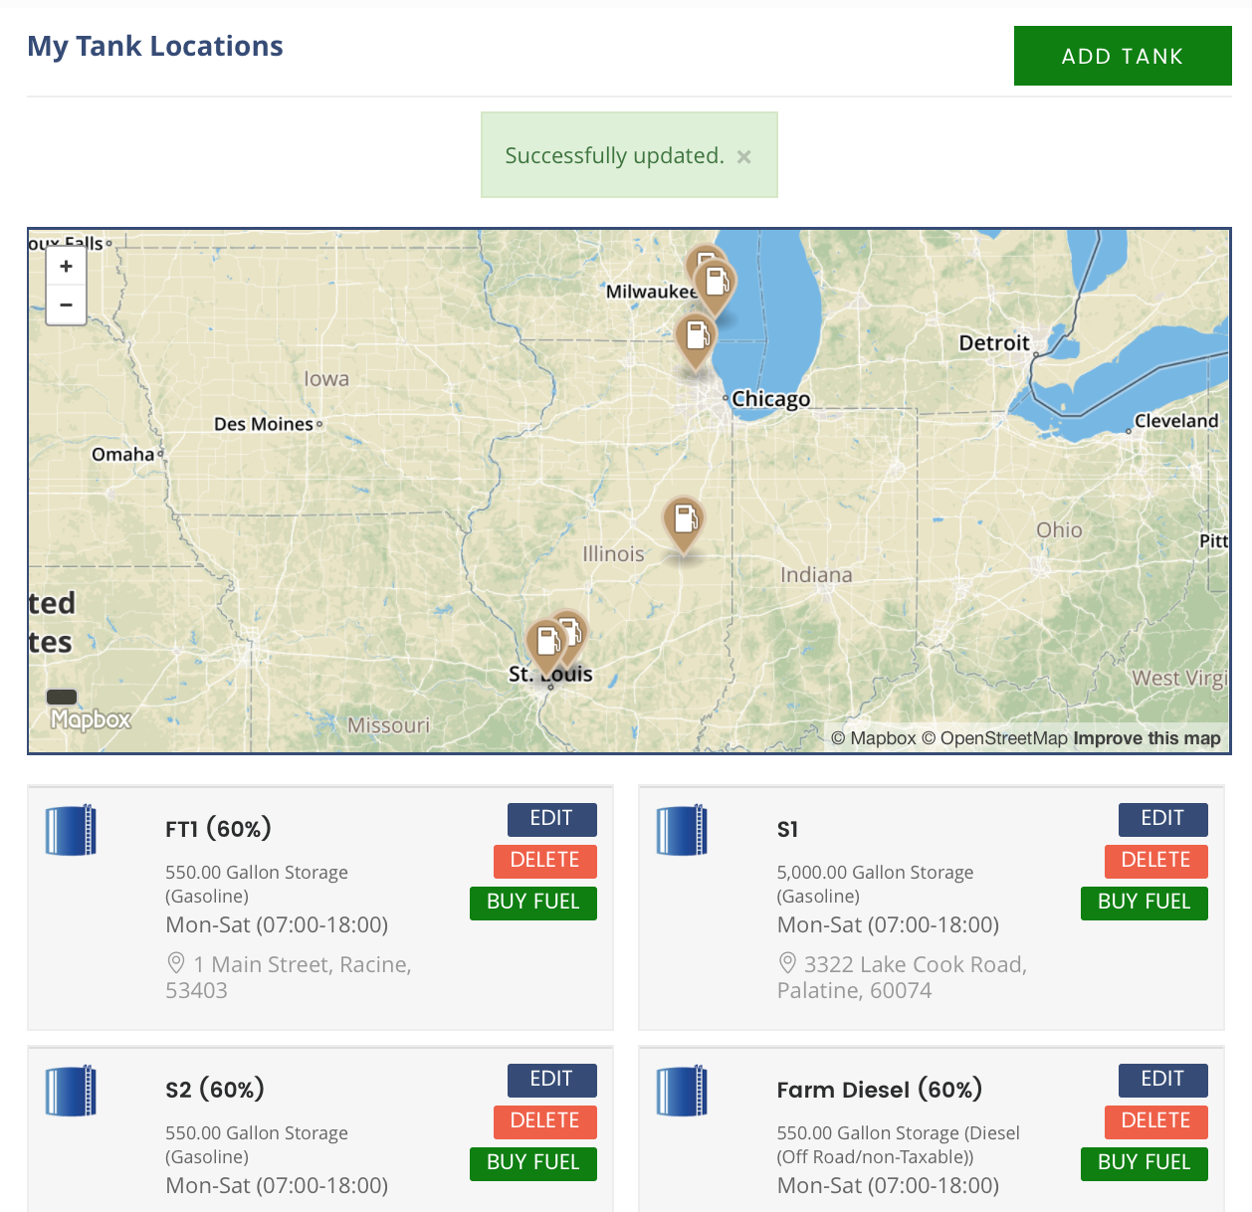The height and width of the screenshot is (1212, 1252).
Task: Delete the S1 tank
Action: click(1155, 861)
